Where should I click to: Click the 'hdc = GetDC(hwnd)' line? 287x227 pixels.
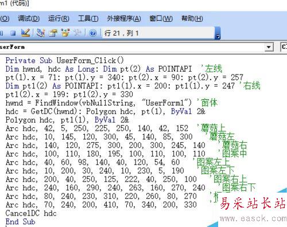(106, 111)
